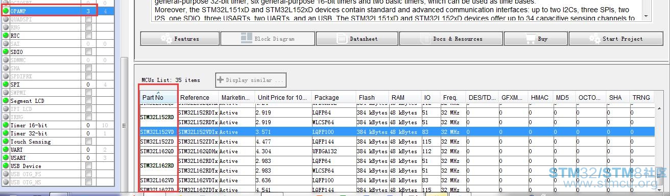This screenshot has width=670, height=196.
Task: Select the STM32L152ZDTx reference cell
Action: coord(198,142)
